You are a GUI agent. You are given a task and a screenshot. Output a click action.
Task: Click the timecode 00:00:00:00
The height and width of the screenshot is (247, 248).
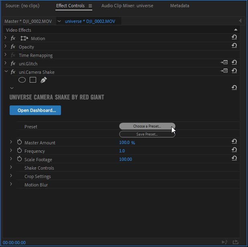(x=14, y=243)
